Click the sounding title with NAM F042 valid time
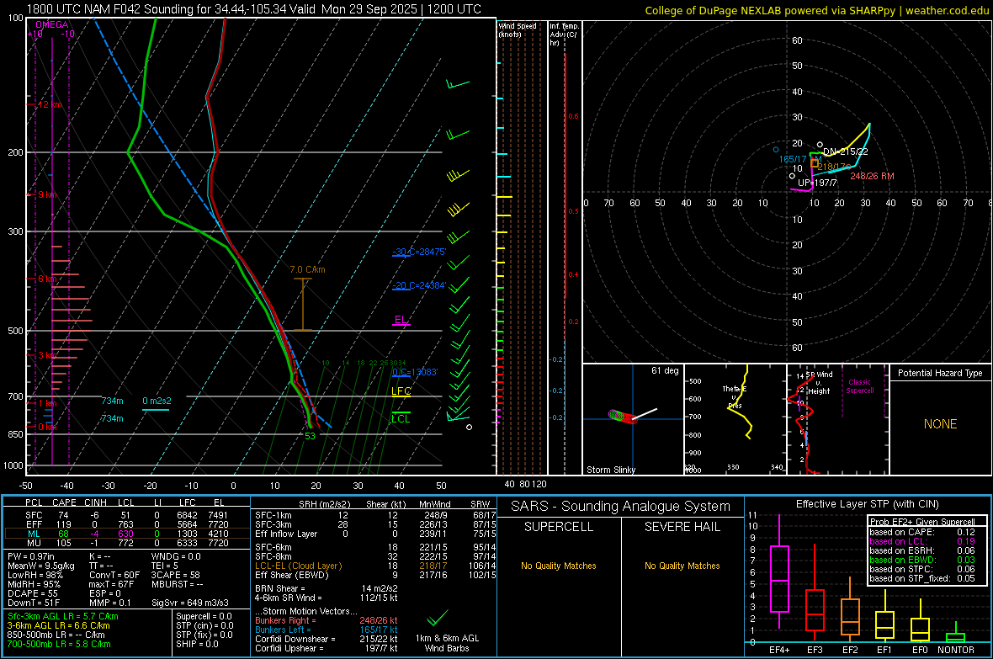 click(x=254, y=9)
